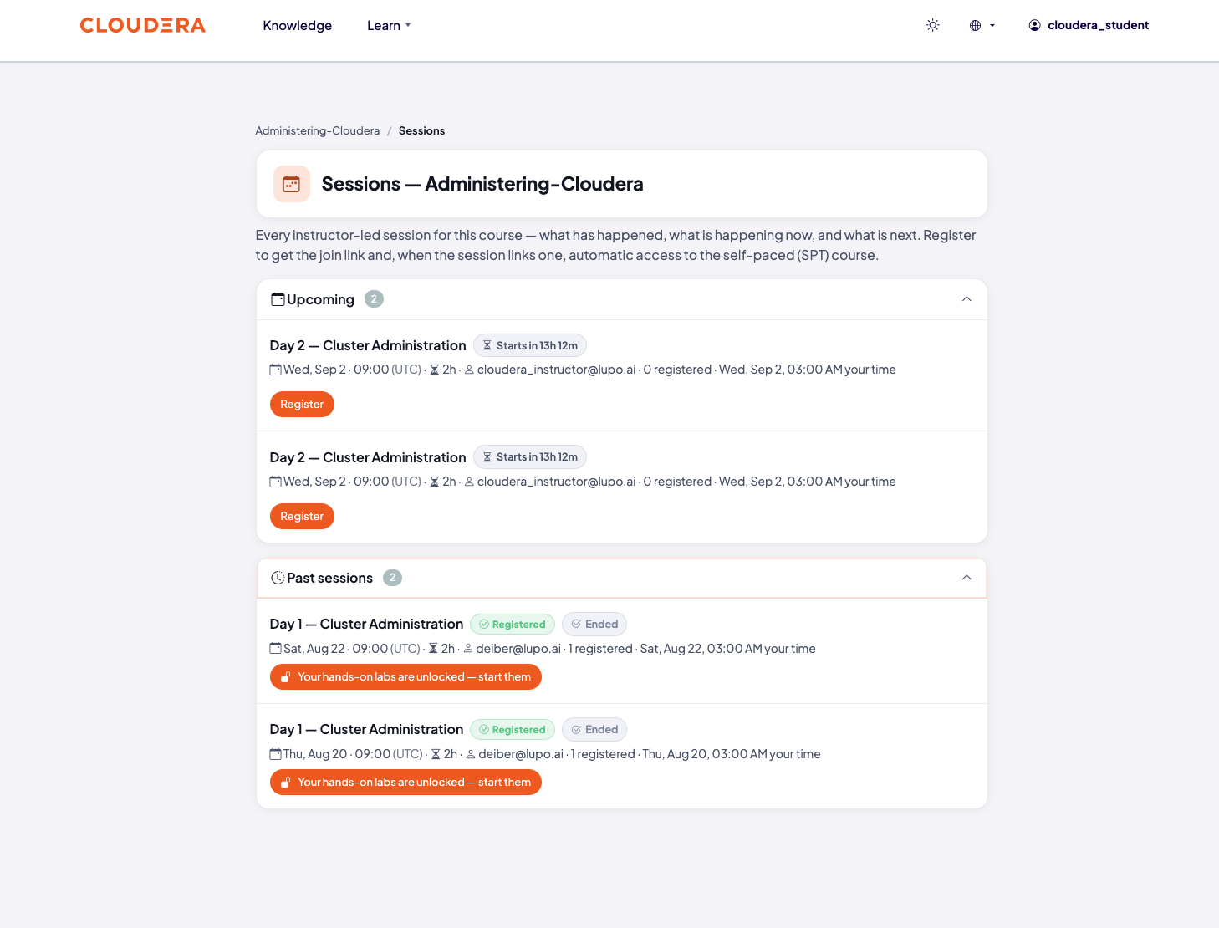This screenshot has width=1219, height=928.
Task: Click hourglass icon in Sat, Aug 22 row
Action: pos(433,649)
